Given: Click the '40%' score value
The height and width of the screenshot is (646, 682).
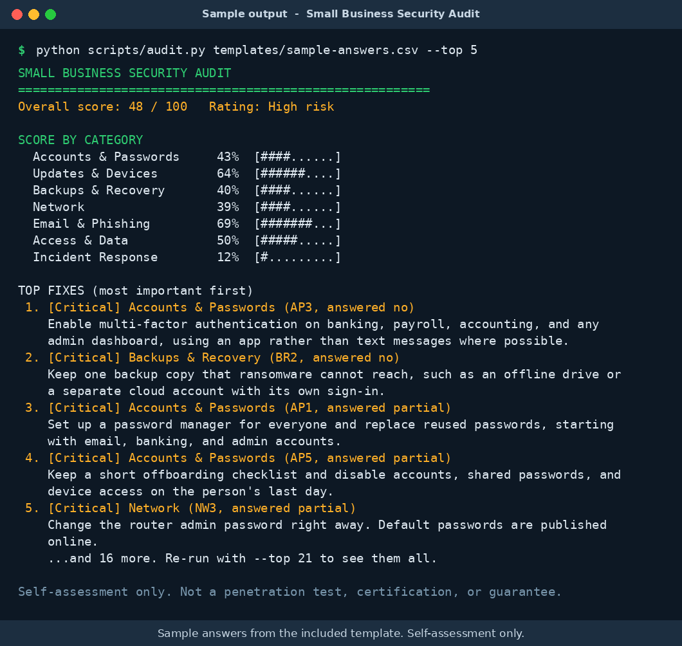Looking at the screenshot, I should (x=228, y=190).
